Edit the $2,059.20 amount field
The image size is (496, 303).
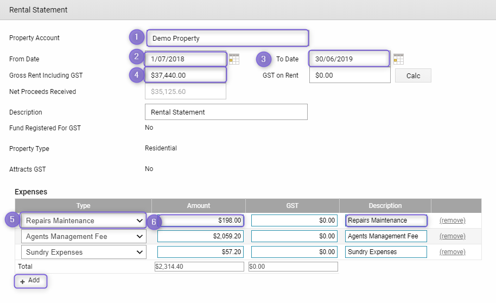tap(201, 236)
